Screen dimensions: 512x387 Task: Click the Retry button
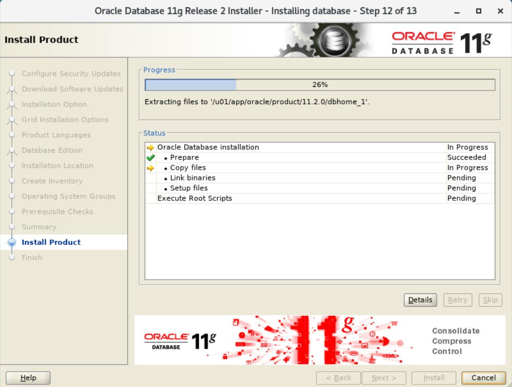(x=457, y=300)
